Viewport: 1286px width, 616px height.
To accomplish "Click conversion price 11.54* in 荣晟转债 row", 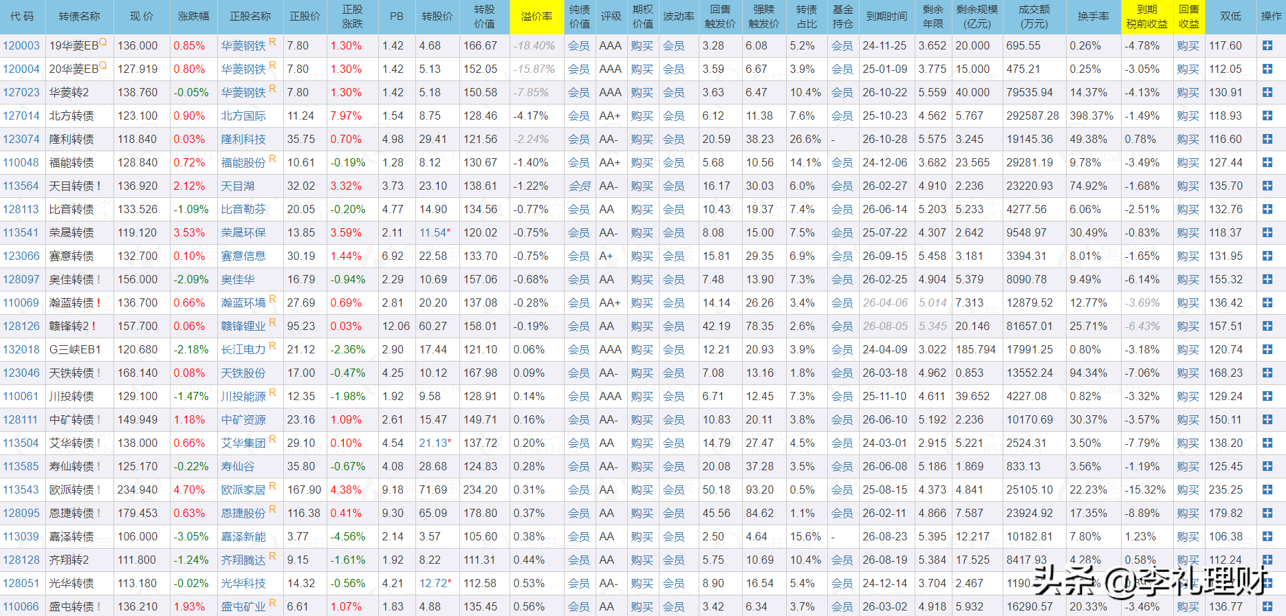I will click(x=435, y=233).
